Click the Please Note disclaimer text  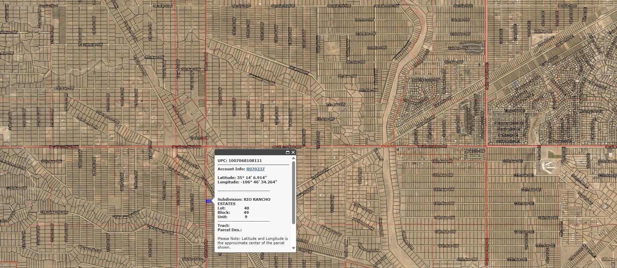252,243
